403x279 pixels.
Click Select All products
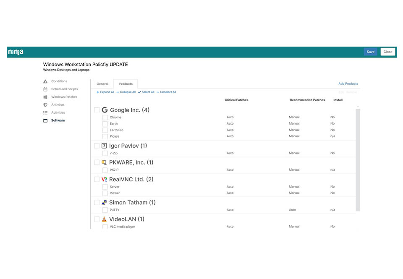(x=146, y=92)
